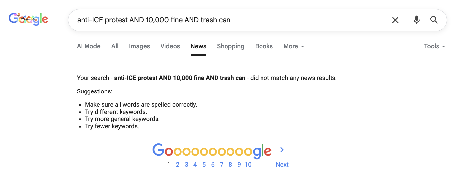The width and height of the screenshot is (455, 181).
Task: Open results page 5
Action: pos(204,165)
